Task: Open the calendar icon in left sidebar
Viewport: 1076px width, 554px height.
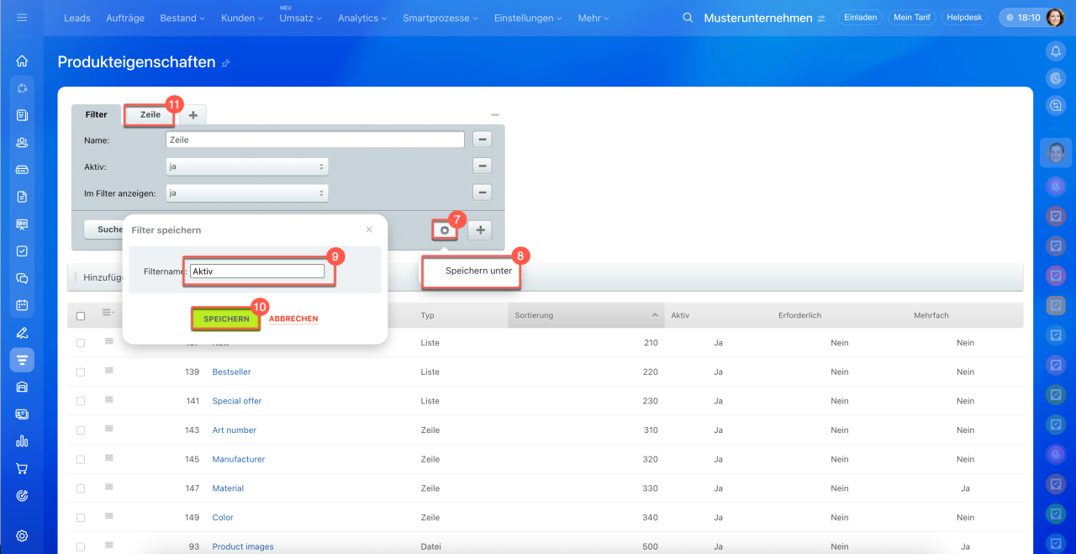Action: click(22, 305)
